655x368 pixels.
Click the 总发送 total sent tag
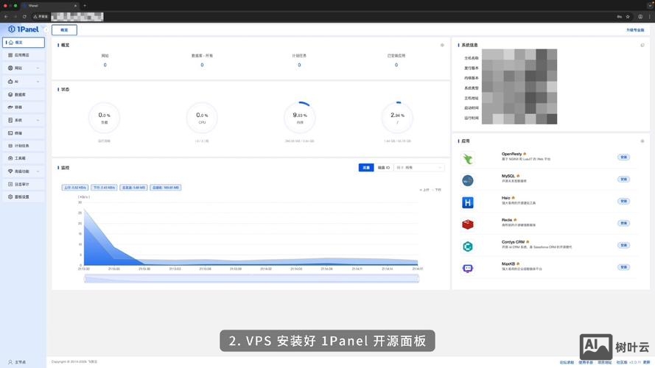point(133,188)
